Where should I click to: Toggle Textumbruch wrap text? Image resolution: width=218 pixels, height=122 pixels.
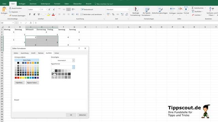87,9
